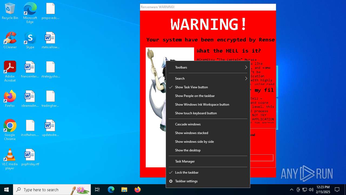Expand the Search submenu
The height and width of the screenshot is (195, 346).
208,79
